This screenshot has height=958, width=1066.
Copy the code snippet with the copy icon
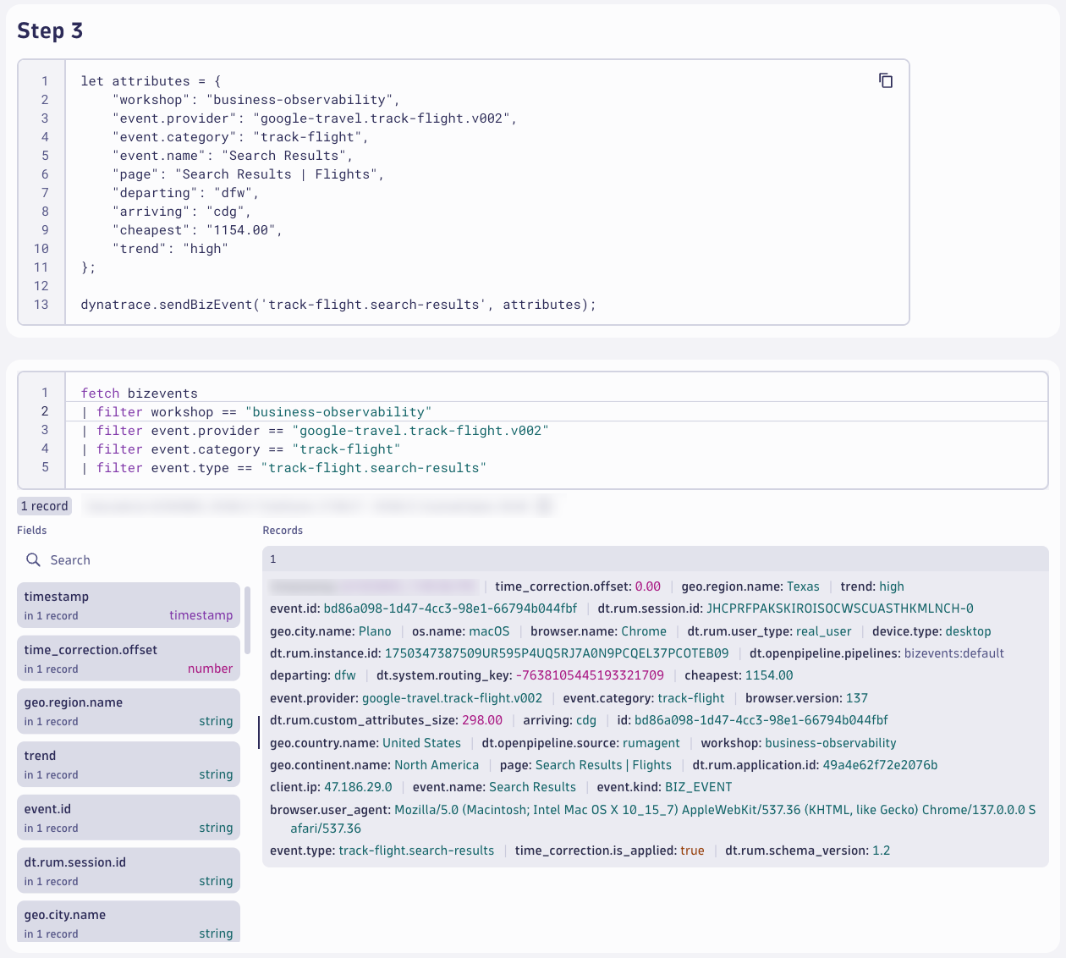(x=886, y=80)
